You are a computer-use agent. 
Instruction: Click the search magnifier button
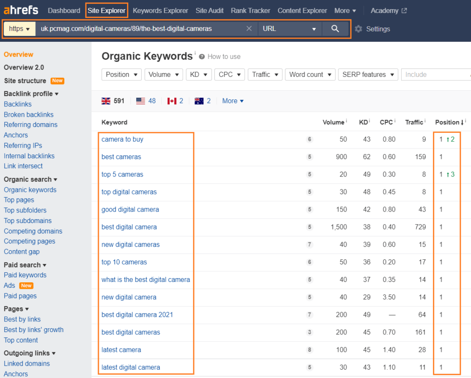[x=335, y=29]
